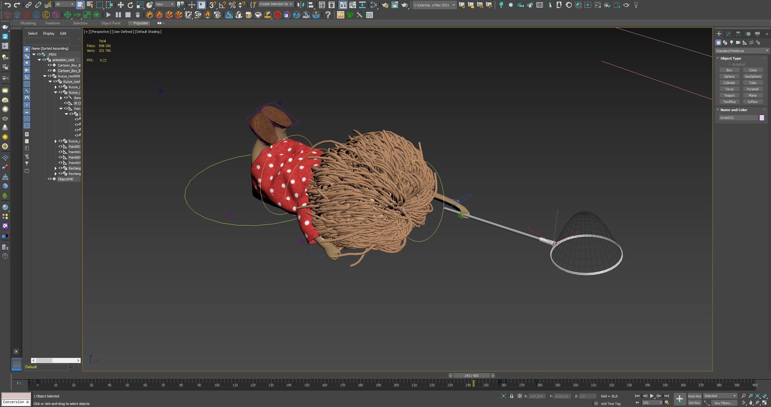Click the pink object color swatch
The width and height of the screenshot is (771, 407).
click(x=762, y=118)
